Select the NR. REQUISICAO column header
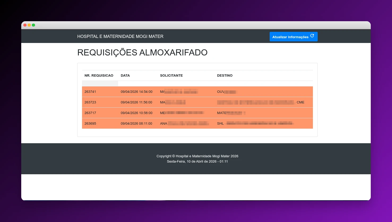Screen dimensions: 392x222 click(x=99, y=76)
